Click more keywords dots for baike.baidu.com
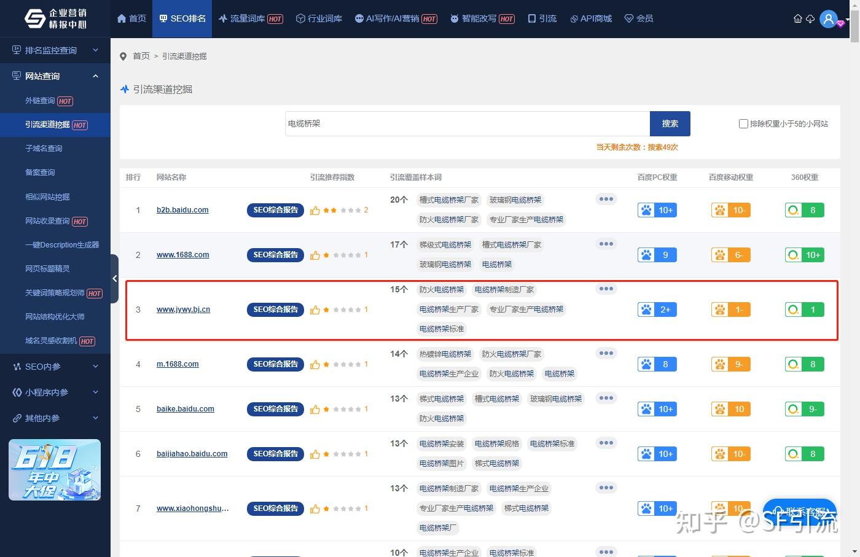This screenshot has height=557, width=860. coord(606,398)
